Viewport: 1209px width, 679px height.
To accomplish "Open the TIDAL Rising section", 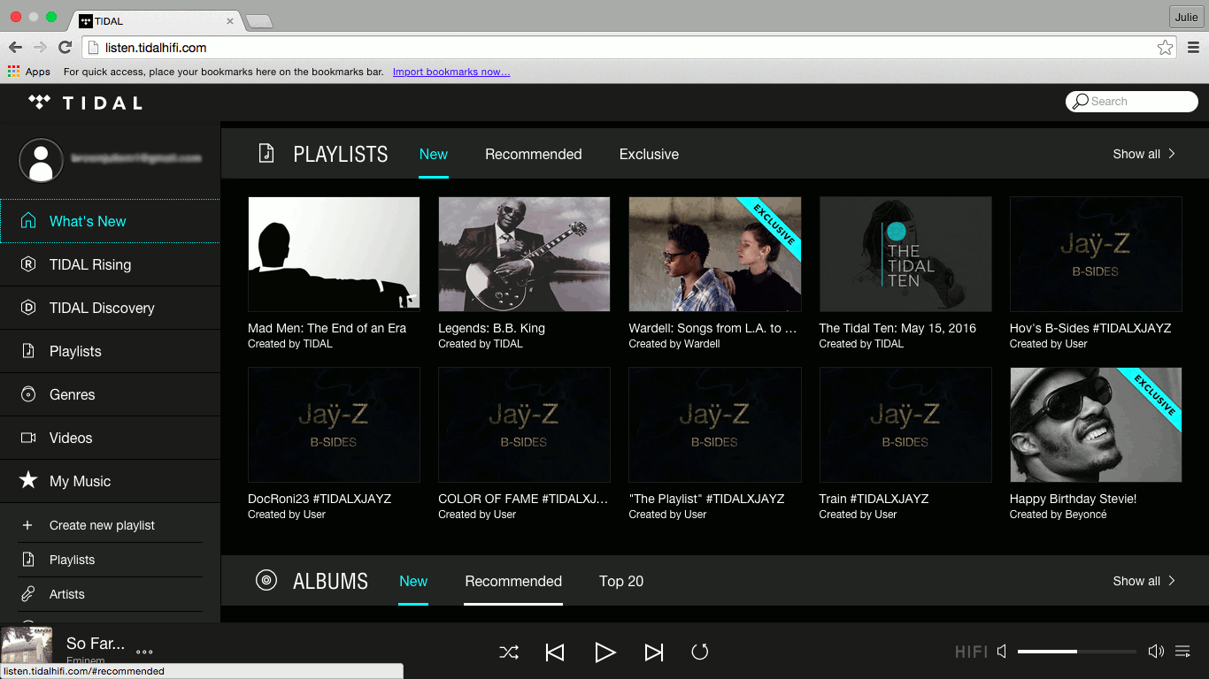I will 89,264.
